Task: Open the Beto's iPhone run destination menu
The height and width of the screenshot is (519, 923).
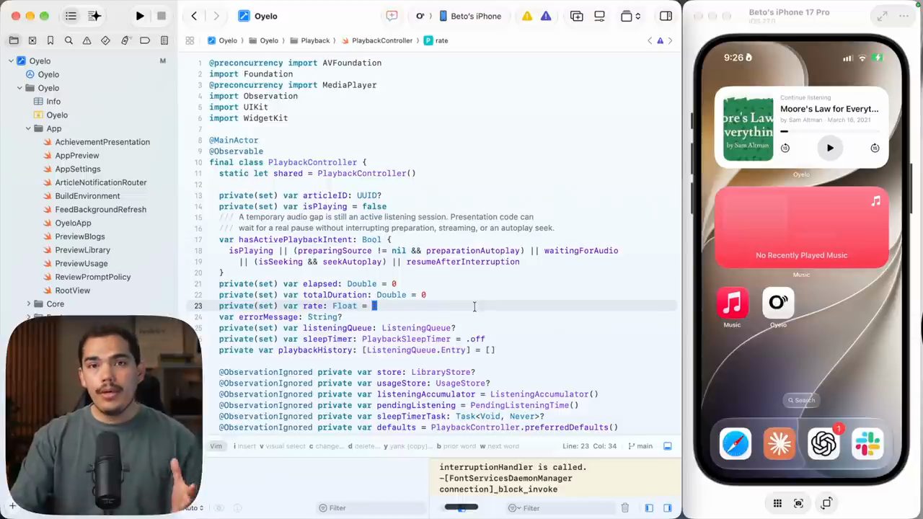Action: click(470, 16)
